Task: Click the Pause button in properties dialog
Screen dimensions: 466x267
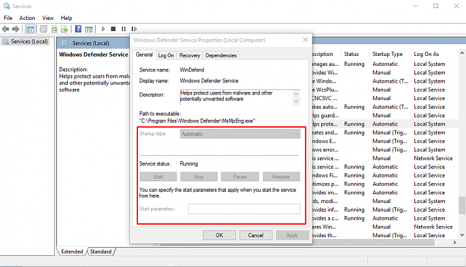Action: point(240,177)
